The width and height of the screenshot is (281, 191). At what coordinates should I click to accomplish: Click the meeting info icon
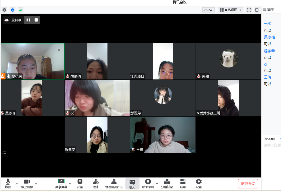pyautogui.click(x=4, y=10)
